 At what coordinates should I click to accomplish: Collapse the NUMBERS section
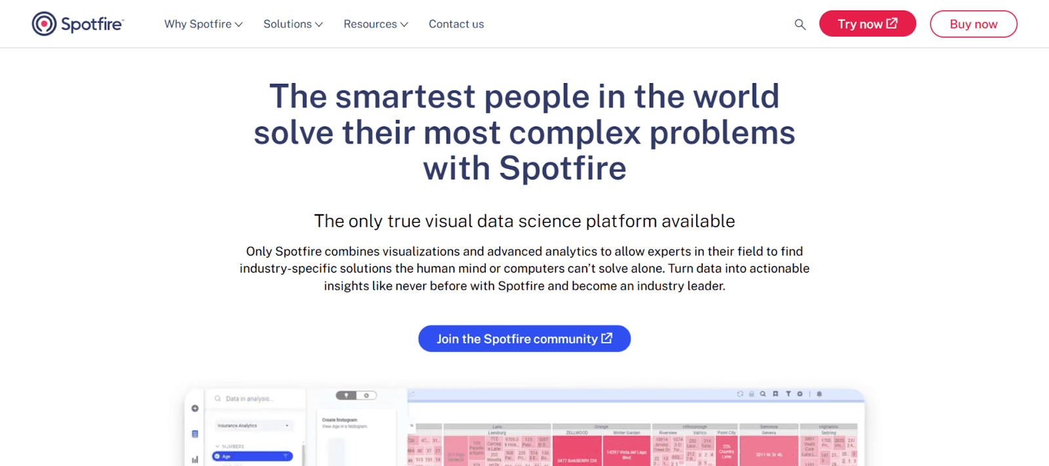point(218,446)
